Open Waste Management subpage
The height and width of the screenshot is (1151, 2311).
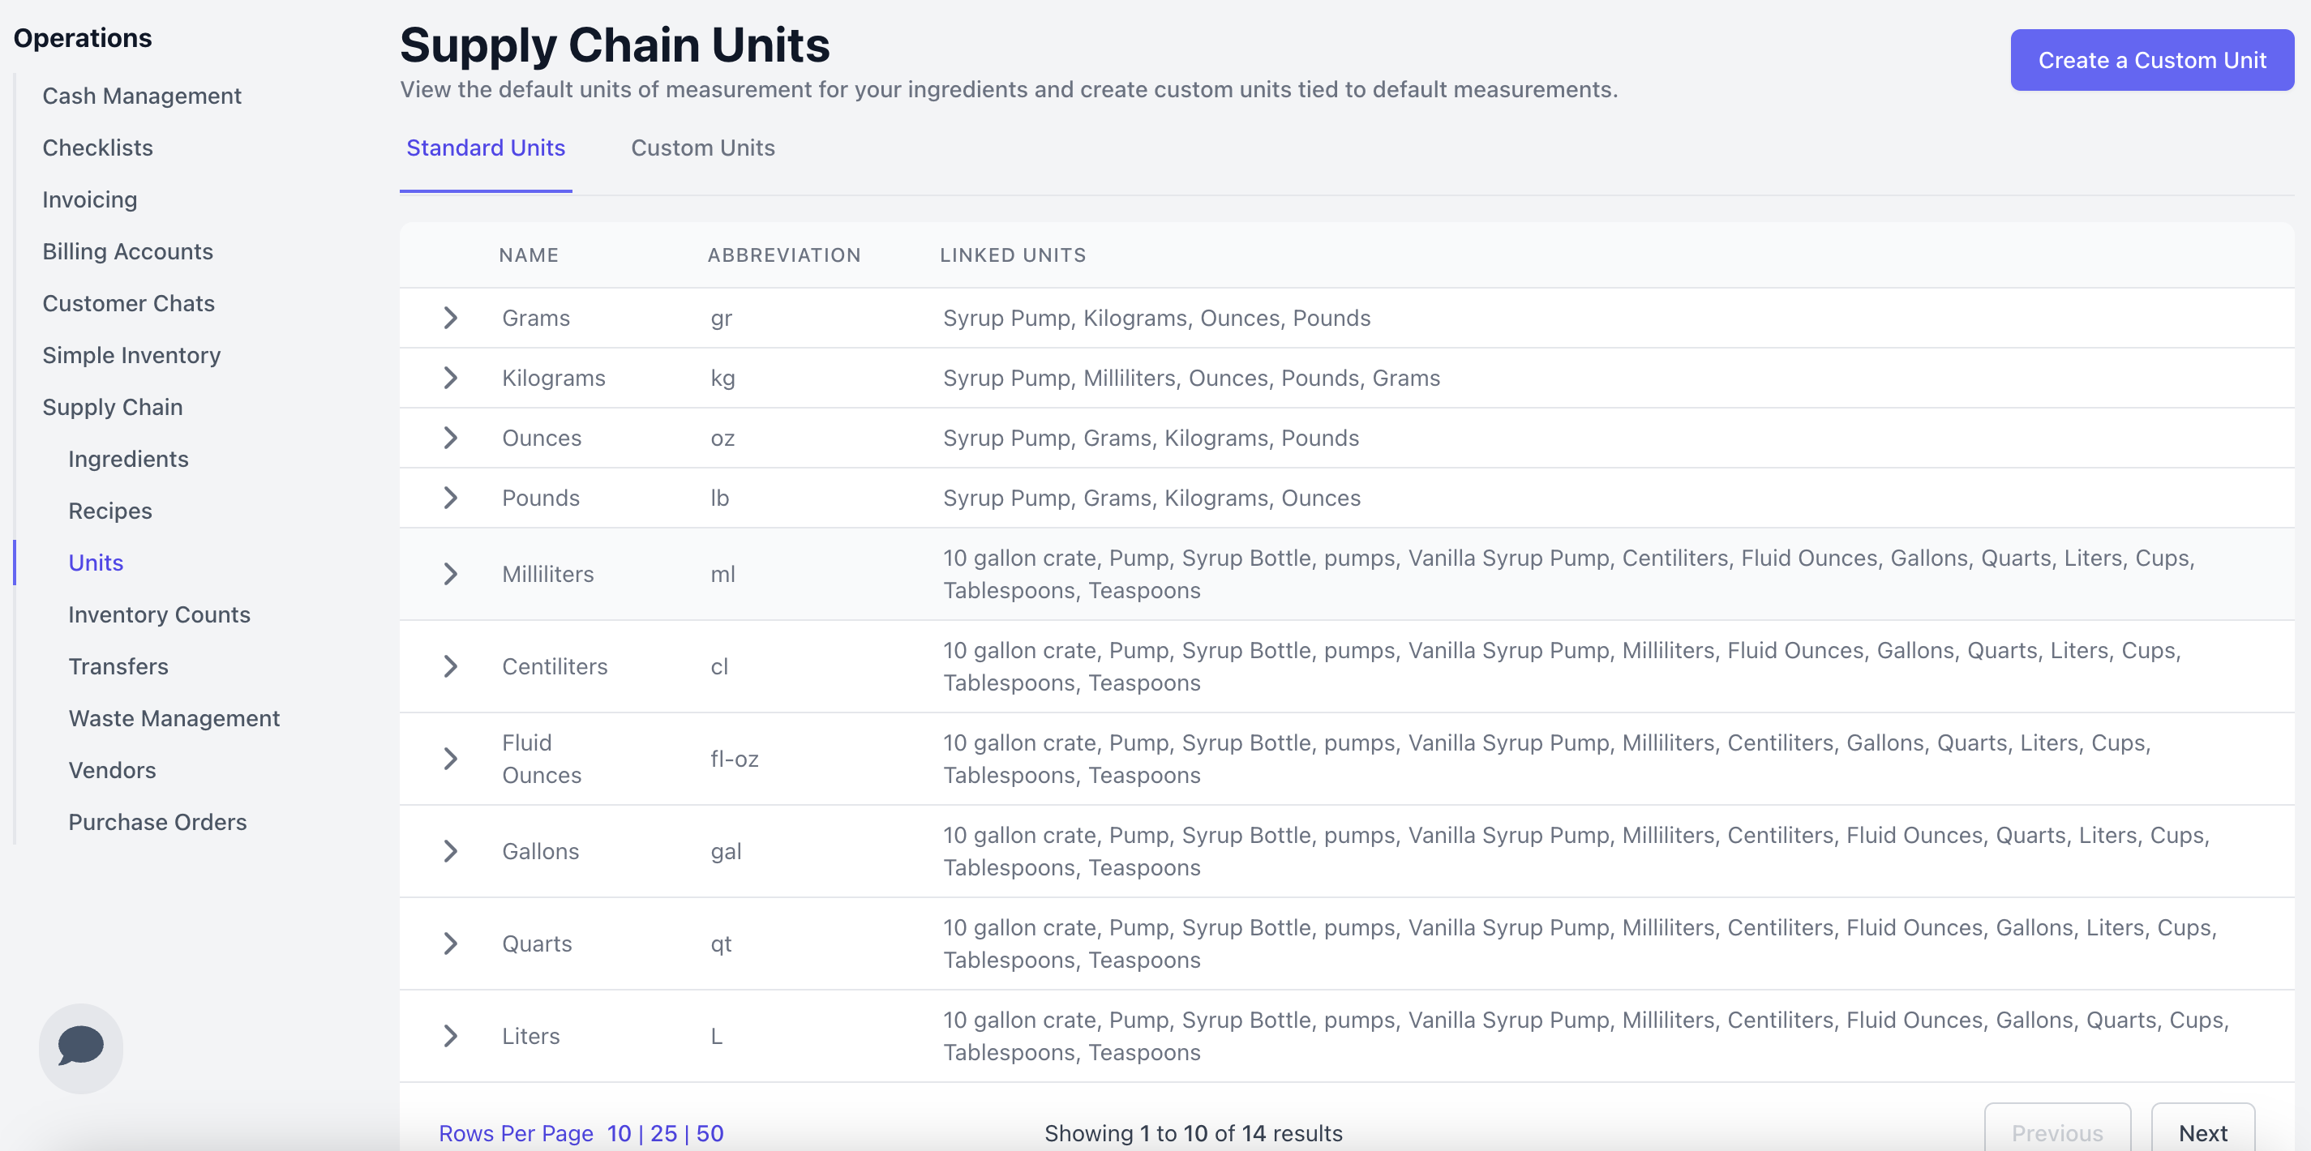pos(174,720)
